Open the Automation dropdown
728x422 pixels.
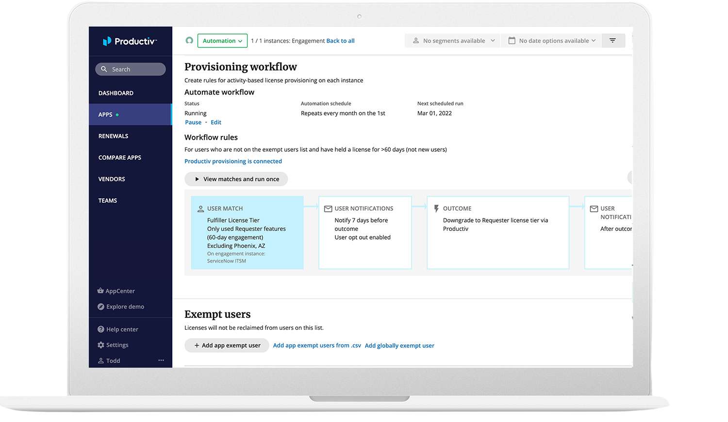point(222,41)
